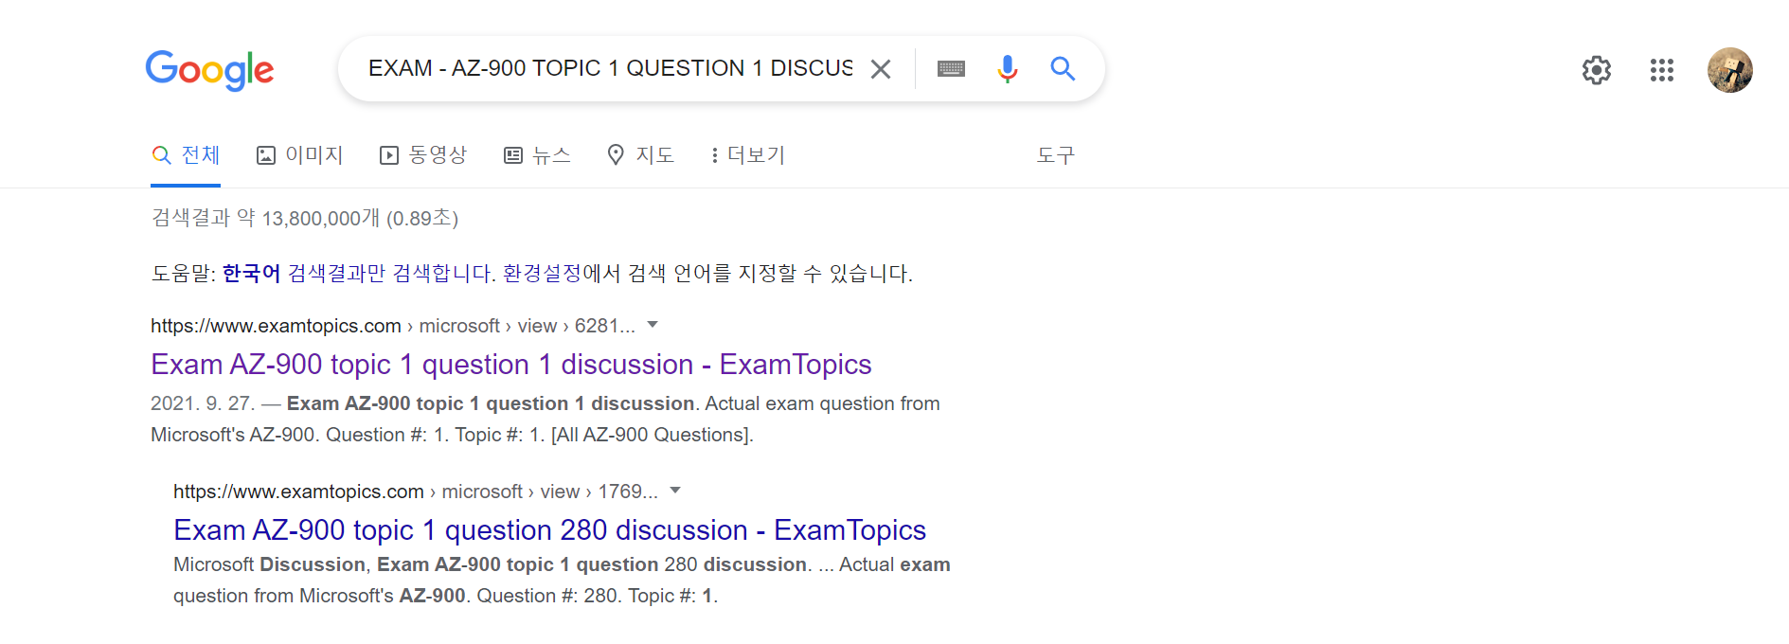
Task: Click the snippet 'Question #: 280. Topic #: 1.'
Action: 598,596
